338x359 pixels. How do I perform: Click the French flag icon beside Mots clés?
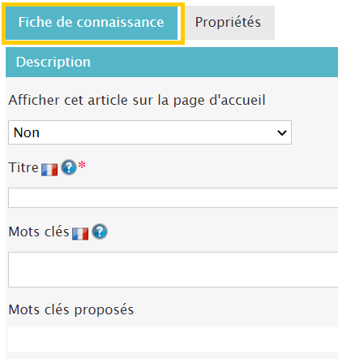coord(80,234)
